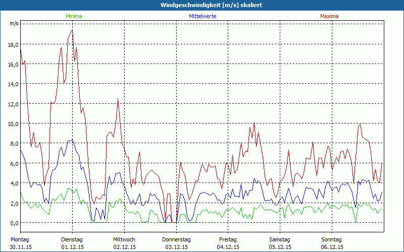Click the 'Montag' day label
Screen dimensions: 404x252
(x=20, y=240)
